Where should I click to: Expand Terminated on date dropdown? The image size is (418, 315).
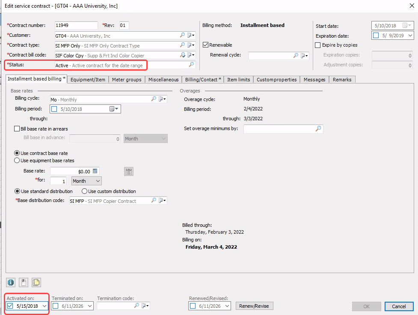(x=90, y=306)
